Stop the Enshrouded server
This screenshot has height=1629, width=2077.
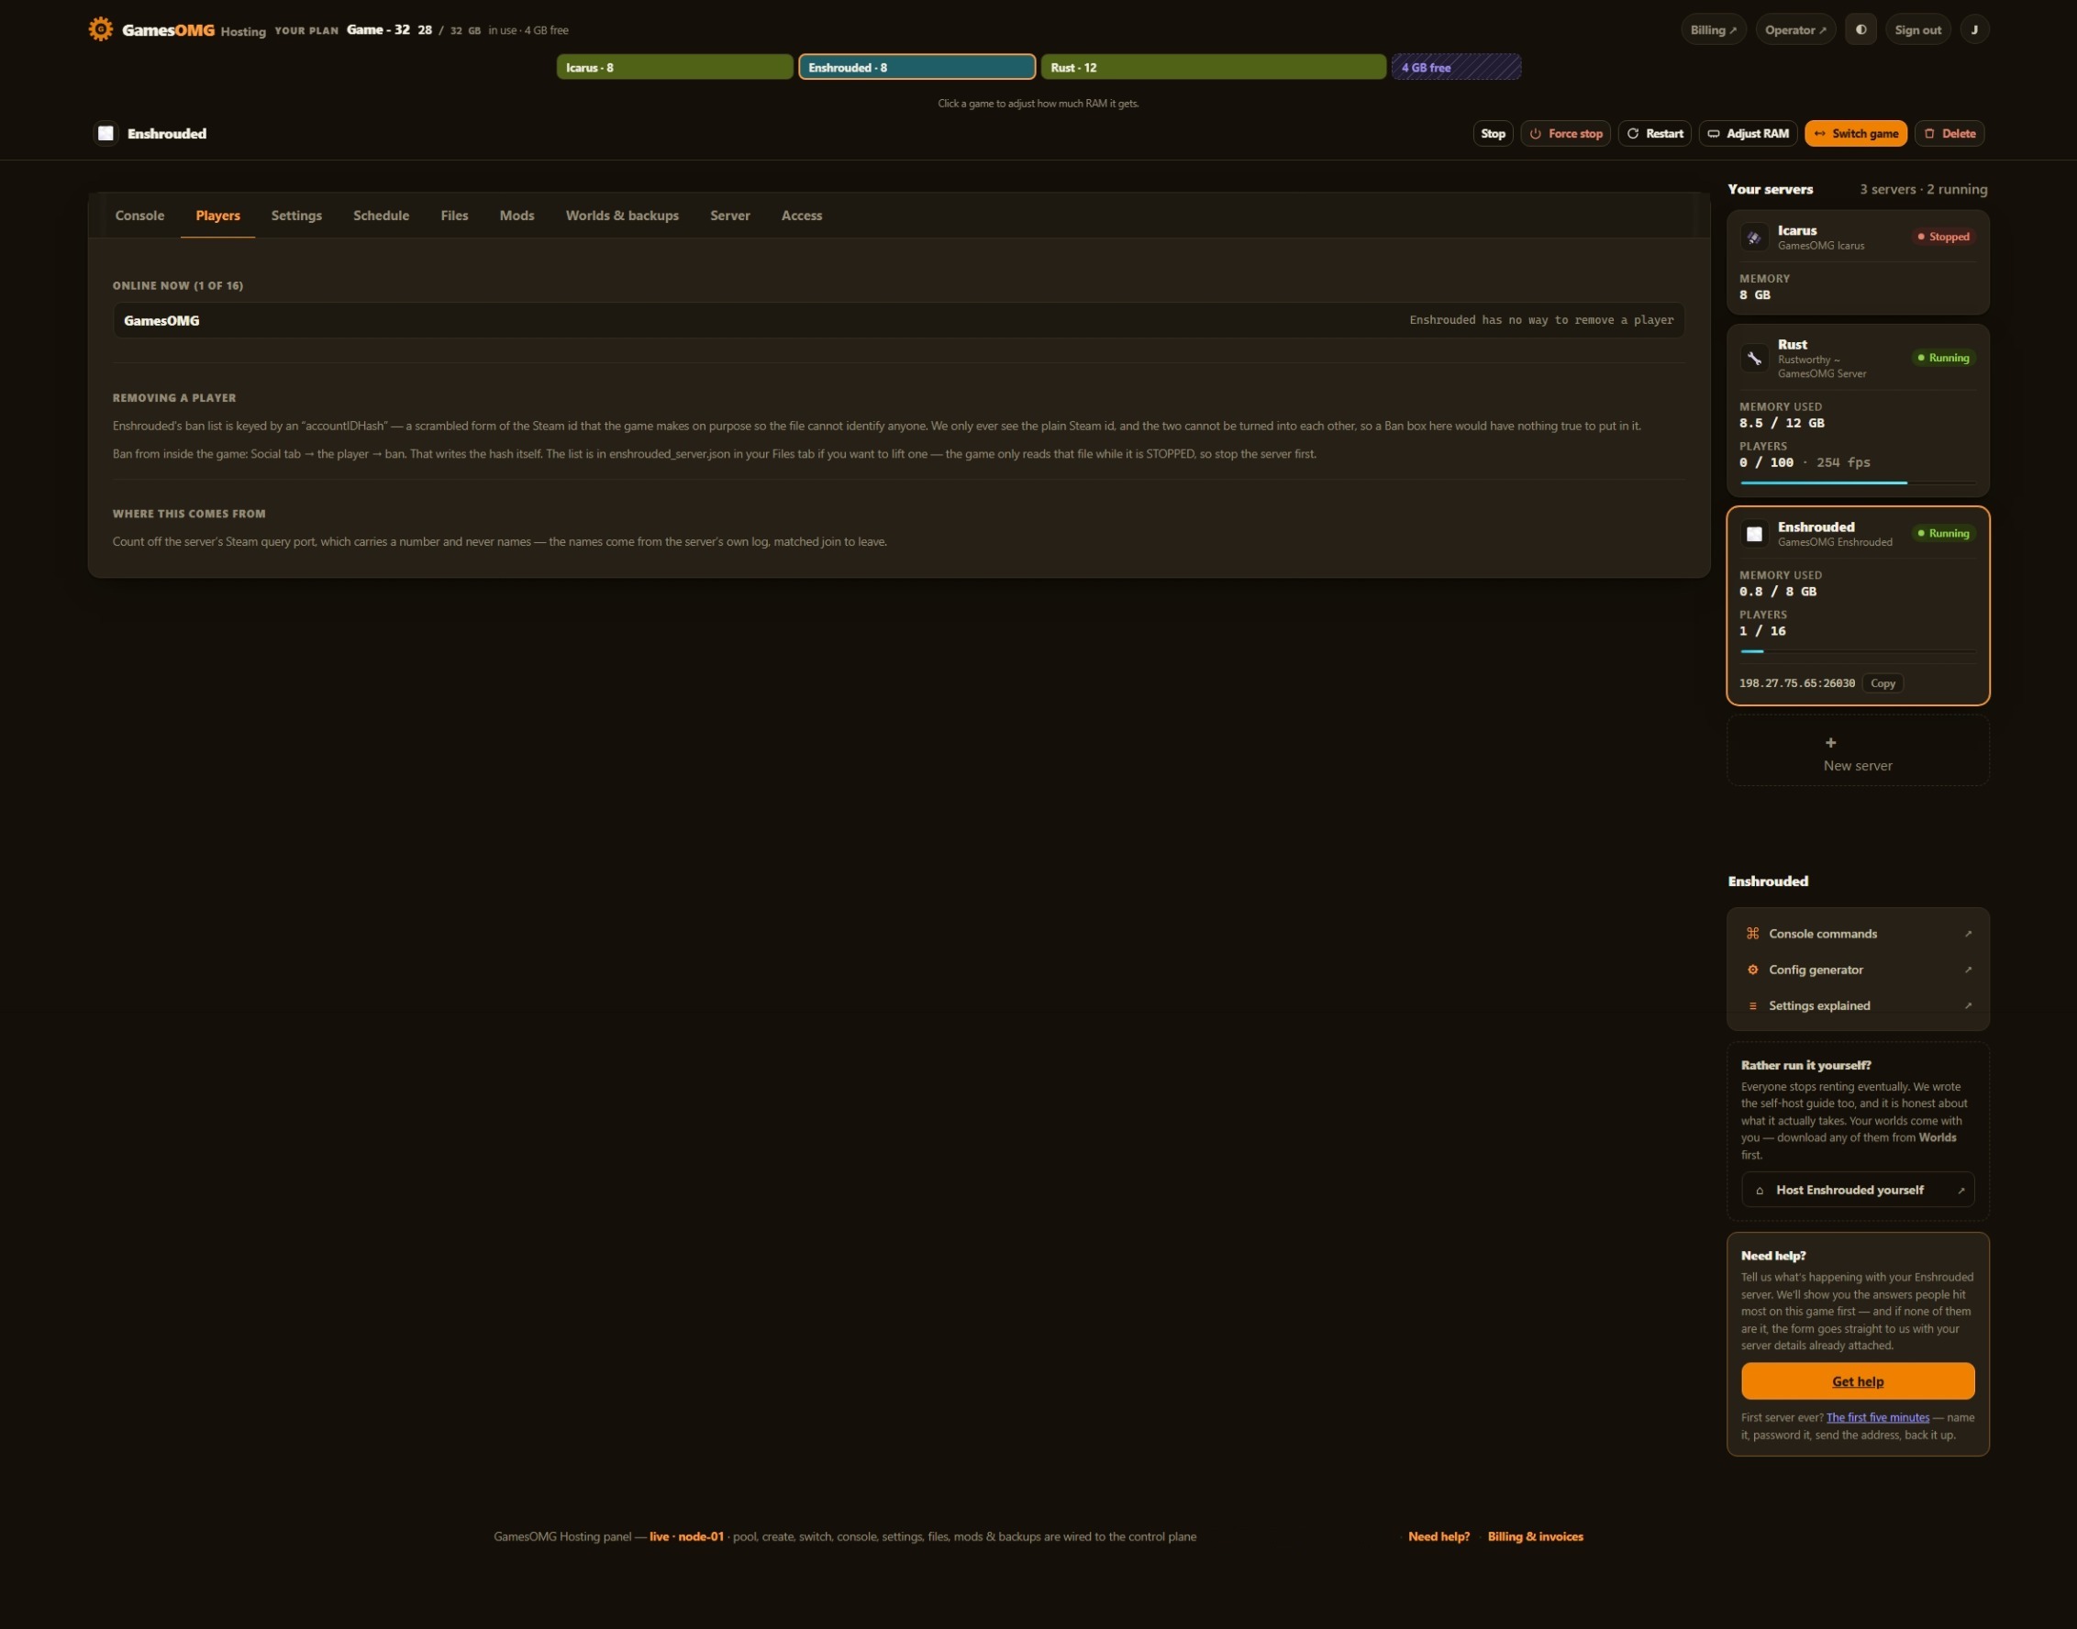click(x=1494, y=134)
